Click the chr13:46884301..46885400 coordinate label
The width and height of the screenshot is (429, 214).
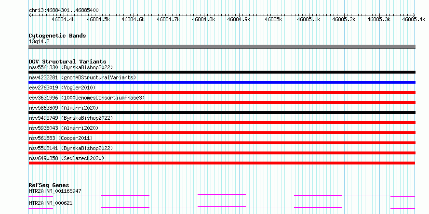(64, 11)
